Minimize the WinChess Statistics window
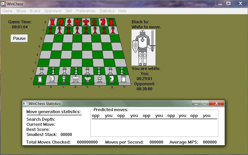248x155 pixels. (196, 103)
